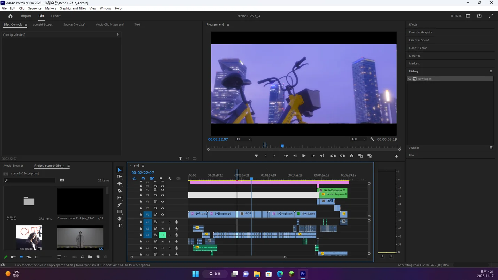
Task: Toggle Linked Selection in timeline
Action: [152, 179]
